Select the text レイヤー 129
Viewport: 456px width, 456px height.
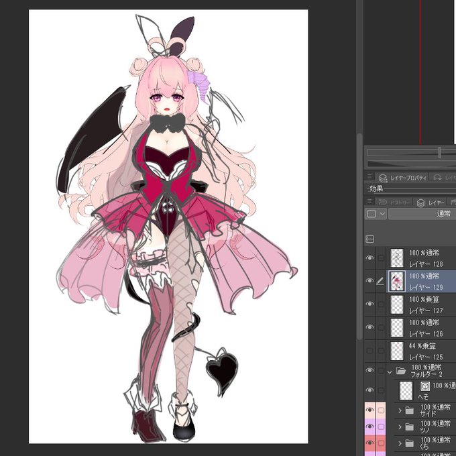(426, 287)
